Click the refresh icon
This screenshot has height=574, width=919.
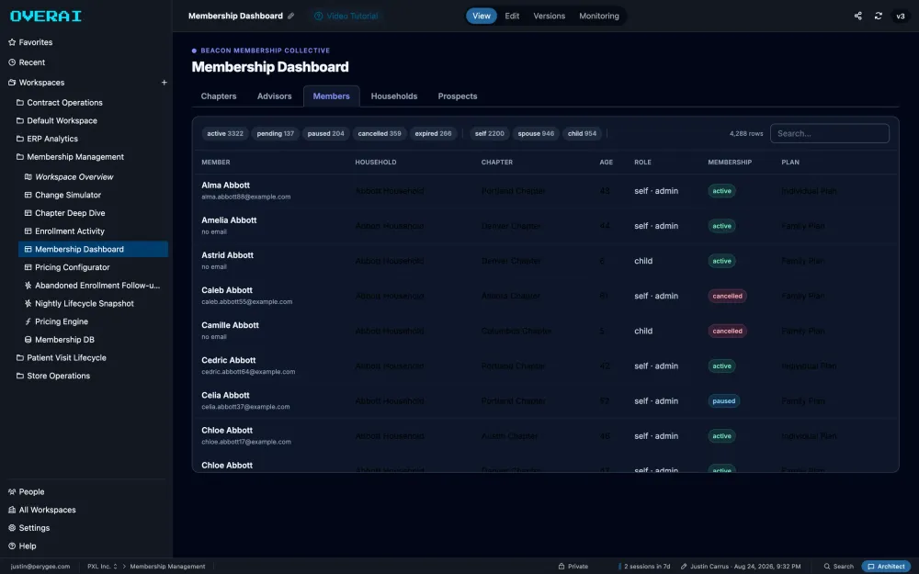pos(878,16)
